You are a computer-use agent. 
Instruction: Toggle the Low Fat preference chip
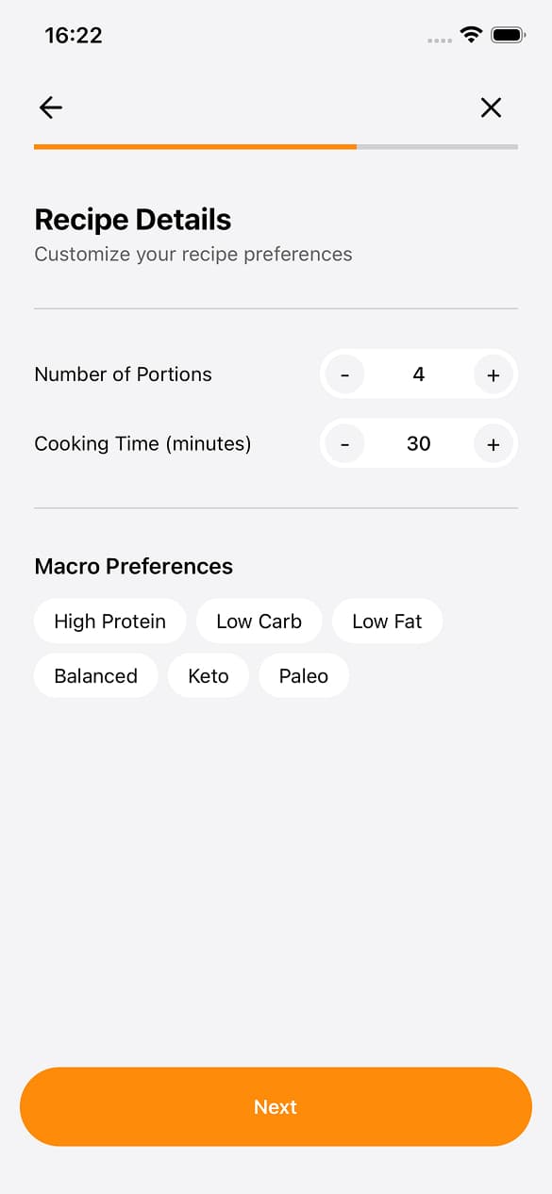coord(387,621)
